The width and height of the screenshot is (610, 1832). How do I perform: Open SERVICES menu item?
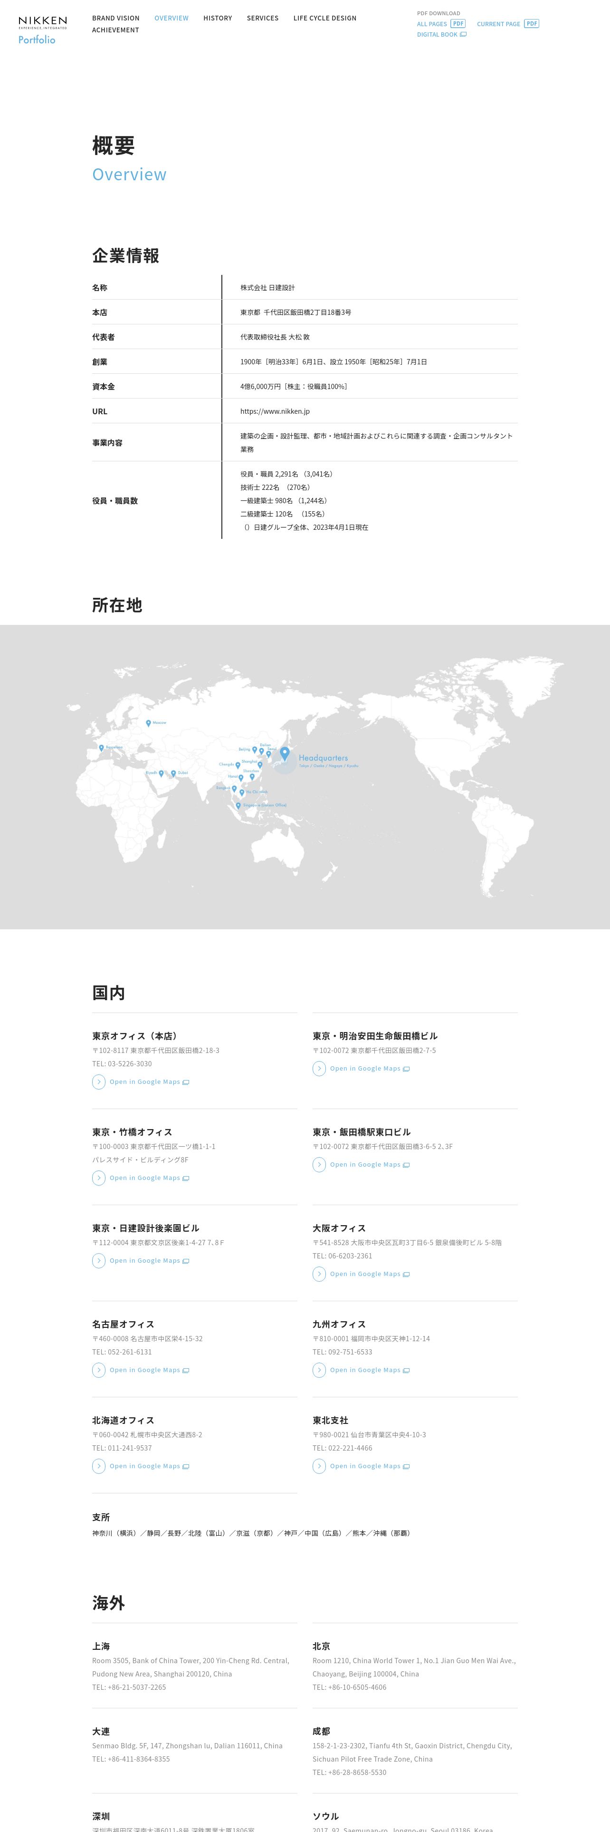click(263, 18)
